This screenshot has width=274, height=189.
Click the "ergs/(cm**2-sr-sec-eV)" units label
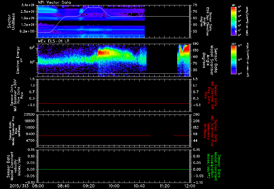pos(248,60)
